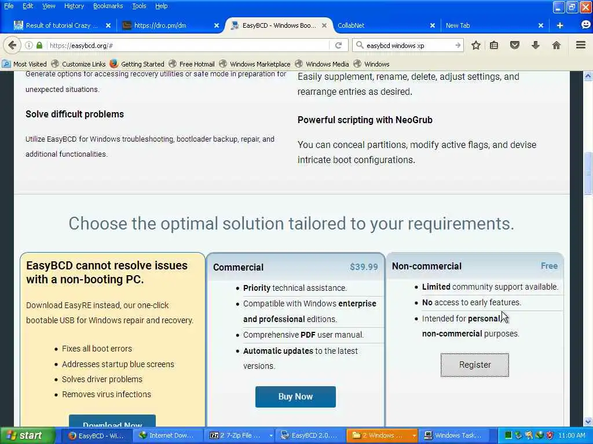Click the search box with 'easybcd windows xp'
Image resolution: width=593 pixels, height=444 pixels.
point(408,45)
